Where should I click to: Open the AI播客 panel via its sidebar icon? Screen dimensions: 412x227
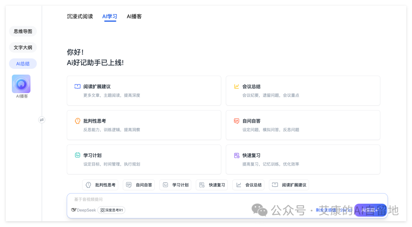pyautogui.click(x=21, y=84)
